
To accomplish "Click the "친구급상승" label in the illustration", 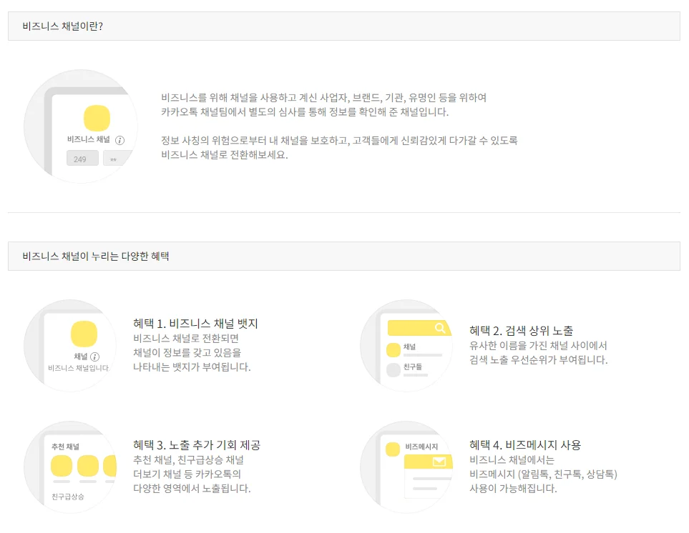I will 67,496.
